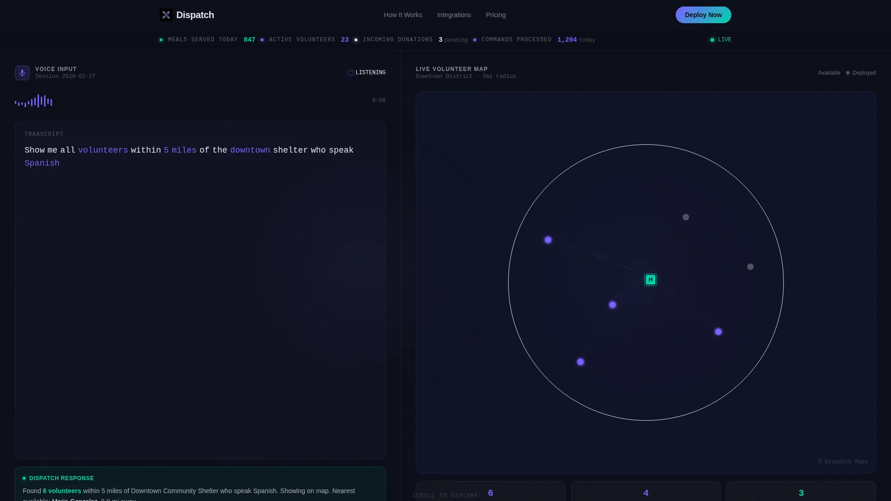This screenshot has height=501, width=891.
Task: Click the purple volunteer dot nearest the shelter
Action: coord(613,305)
